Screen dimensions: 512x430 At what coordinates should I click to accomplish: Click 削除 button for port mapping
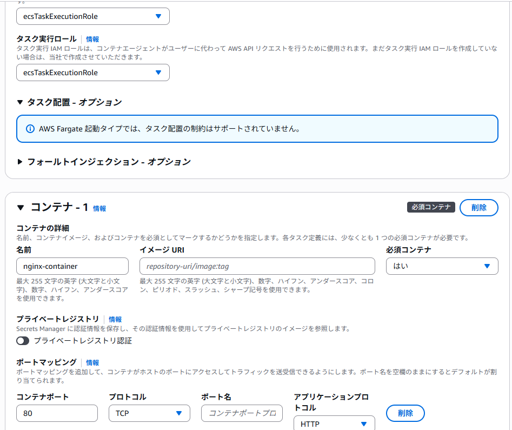(405, 413)
